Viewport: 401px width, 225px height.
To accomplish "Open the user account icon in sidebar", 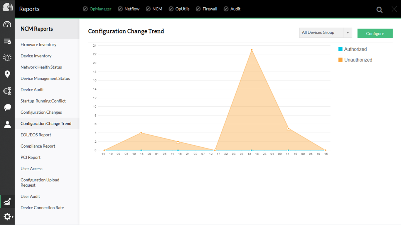I will click(7, 124).
